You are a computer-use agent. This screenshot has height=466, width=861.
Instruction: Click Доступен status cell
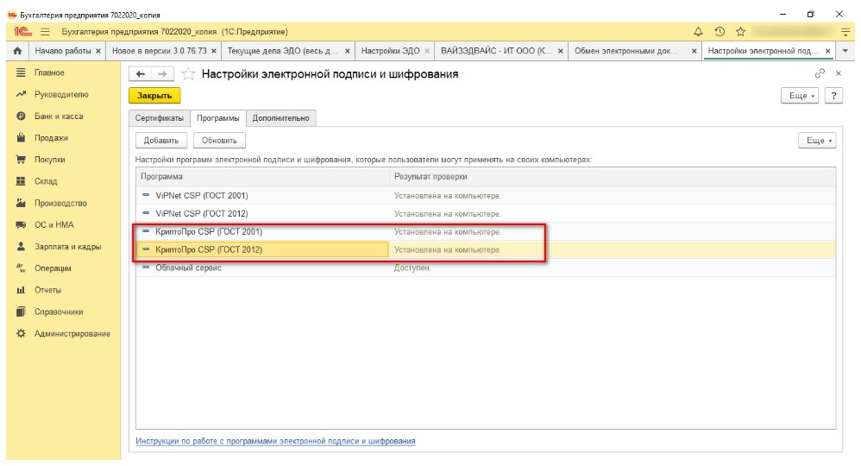click(x=412, y=268)
